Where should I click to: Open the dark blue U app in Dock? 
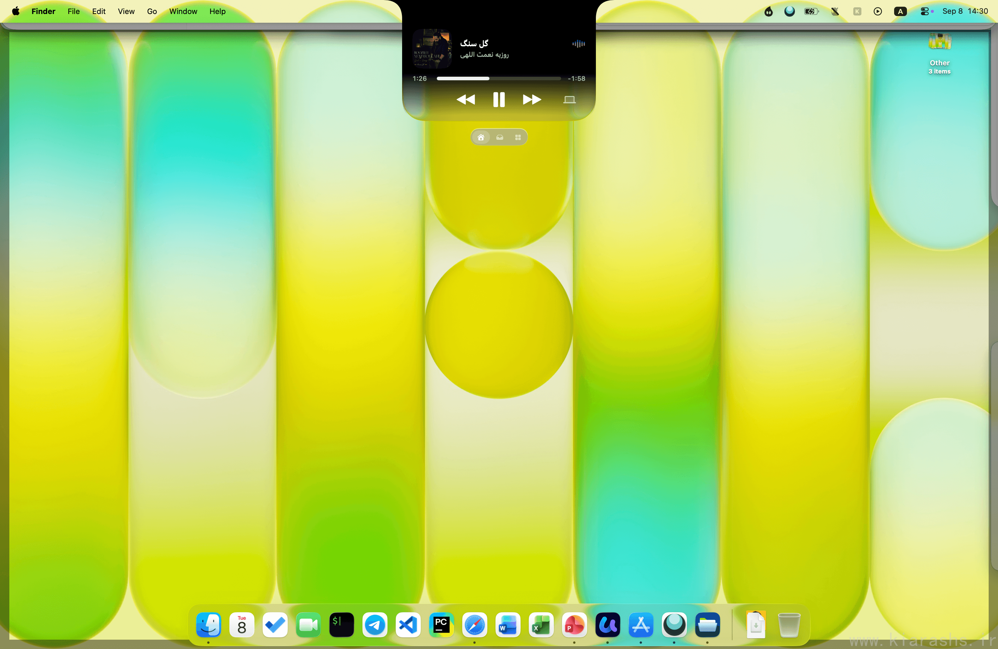(x=608, y=625)
